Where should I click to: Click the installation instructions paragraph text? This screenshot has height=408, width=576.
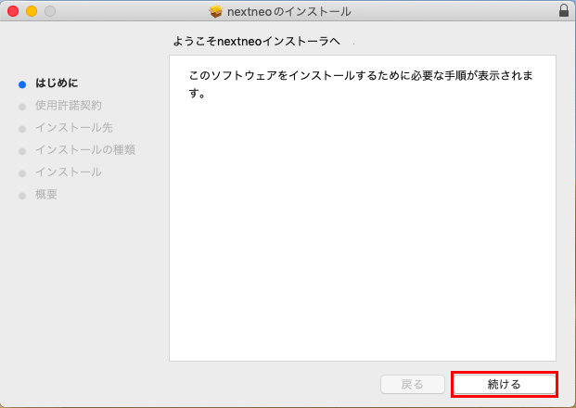click(x=360, y=83)
